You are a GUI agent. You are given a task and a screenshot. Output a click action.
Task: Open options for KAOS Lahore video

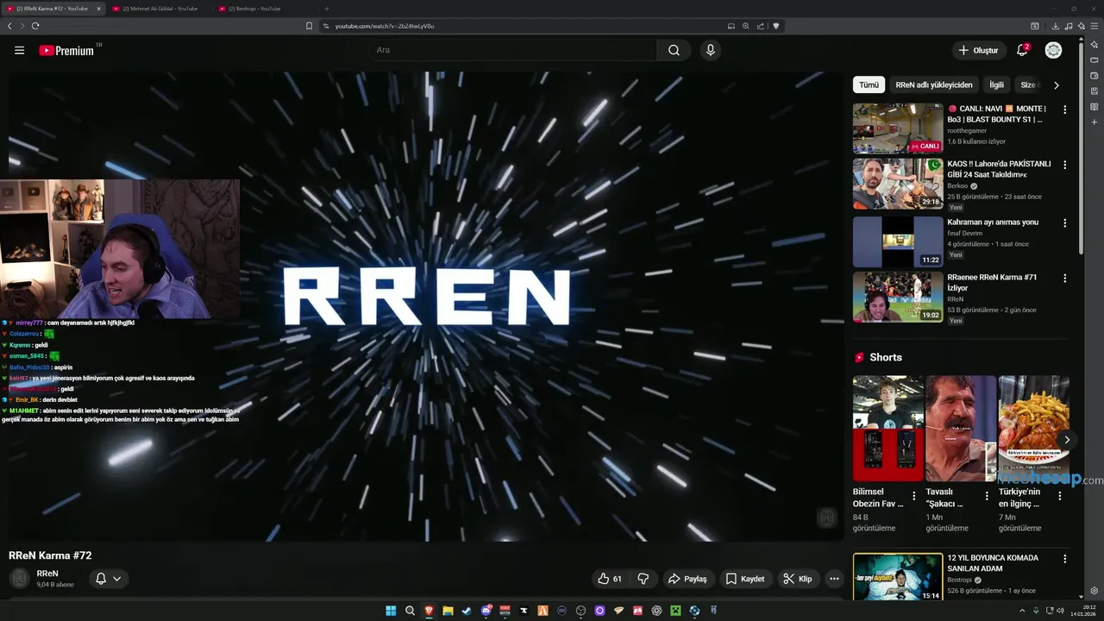pos(1064,165)
